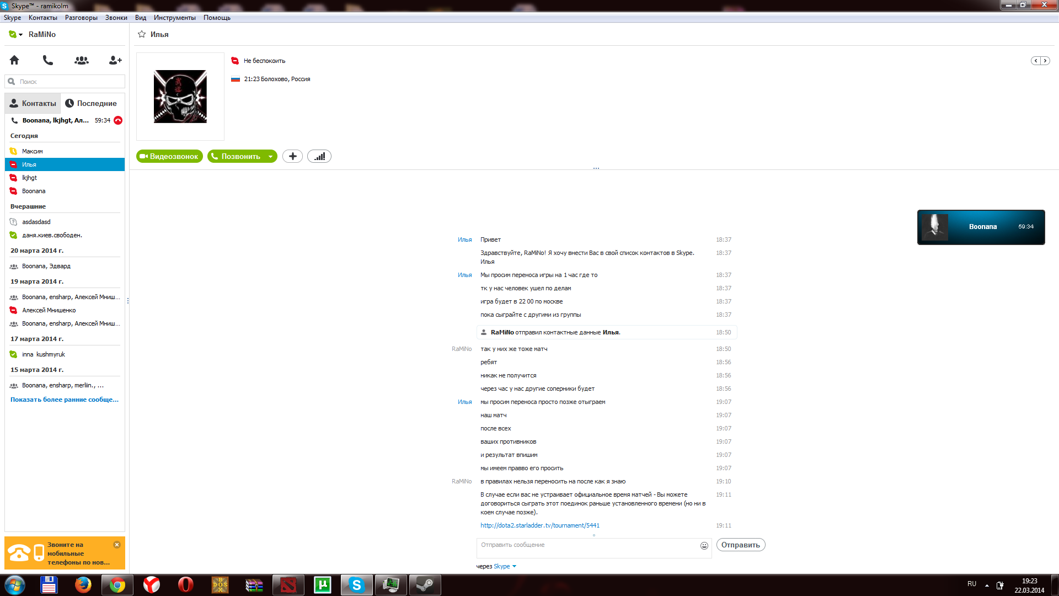The width and height of the screenshot is (1059, 596).
Task: Toggle favorite star next to Илья
Action: [x=142, y=34]
